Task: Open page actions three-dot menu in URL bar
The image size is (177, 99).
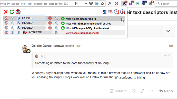Action: 85,4
